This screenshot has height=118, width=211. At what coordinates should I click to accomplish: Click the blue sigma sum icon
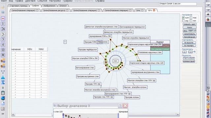tap(3, 82)
